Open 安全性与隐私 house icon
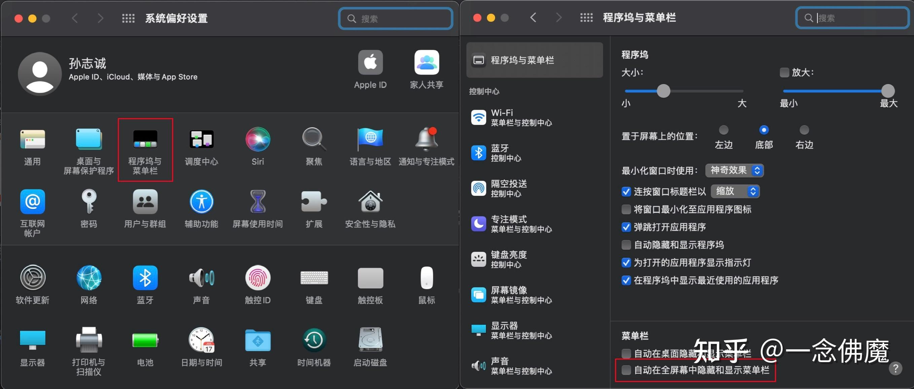Viewport: 914px width, 389px height. [x=370, y=201]
